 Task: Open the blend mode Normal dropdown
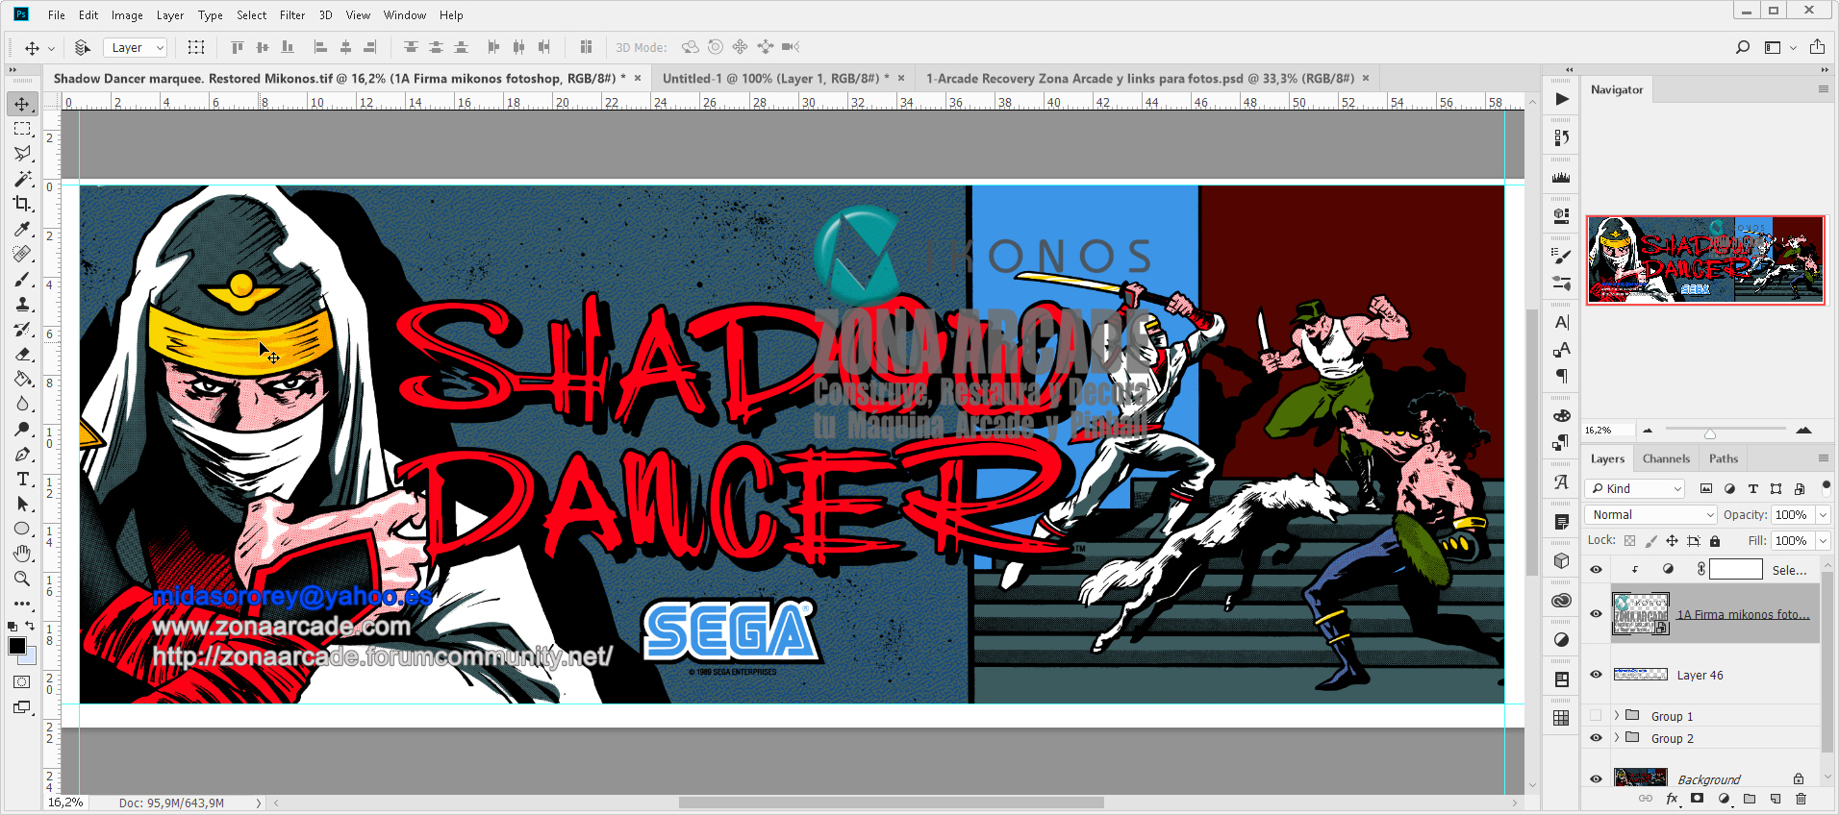[1650, 515]
